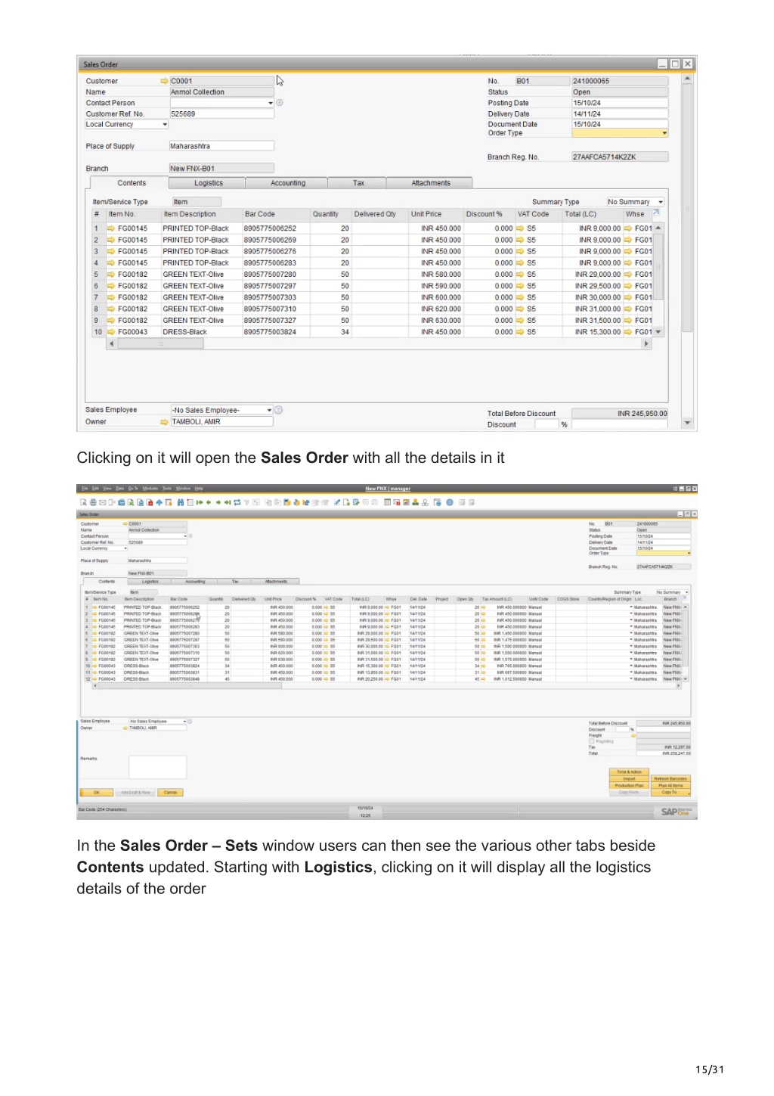Click Customer Ref. No. field 525689 in upper window
774x1096 pixels.
click(221, 114)
